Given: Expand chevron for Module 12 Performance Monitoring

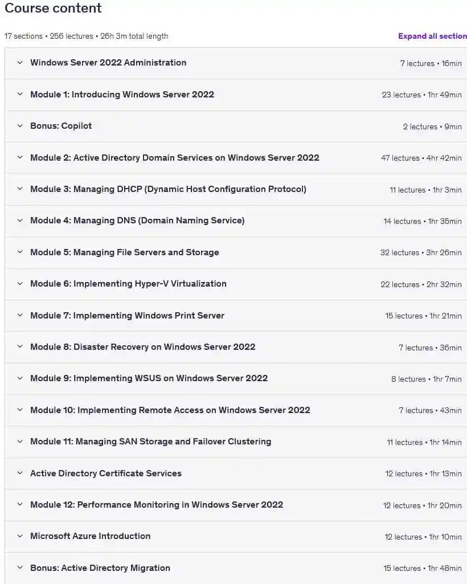Looking at the screenshot, I should point(20,505).
